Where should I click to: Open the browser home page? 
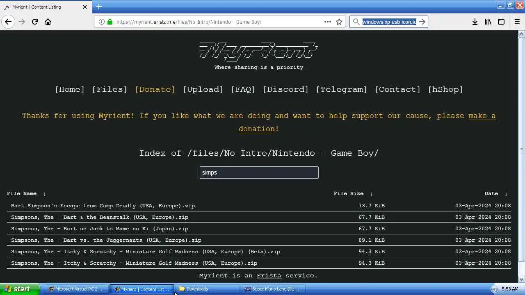[48, 22]
